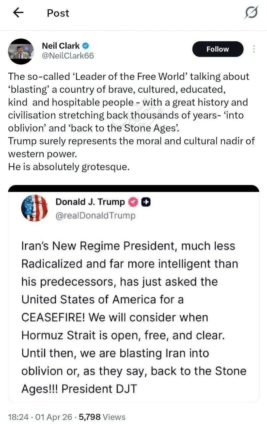Tap the Neil Clark display name
The width and height of the screenshot is (267, 427).
click(61, 46)
